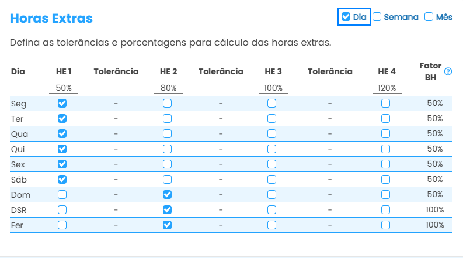Click the Tolerância value for Seg after HE 1
This screenshot has height=258, width=463.
tap(116, 104)
